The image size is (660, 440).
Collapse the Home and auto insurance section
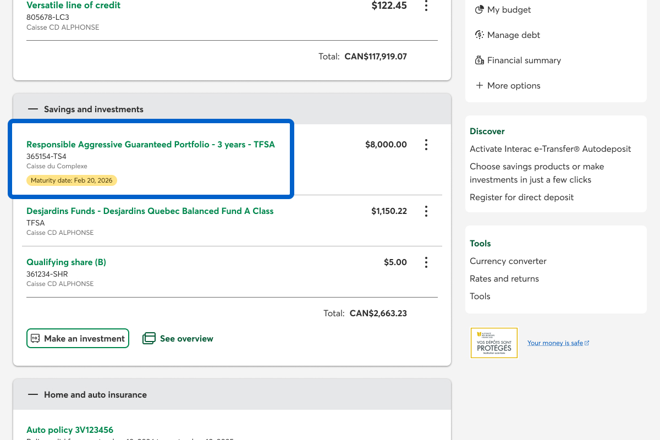coord(34,395)
